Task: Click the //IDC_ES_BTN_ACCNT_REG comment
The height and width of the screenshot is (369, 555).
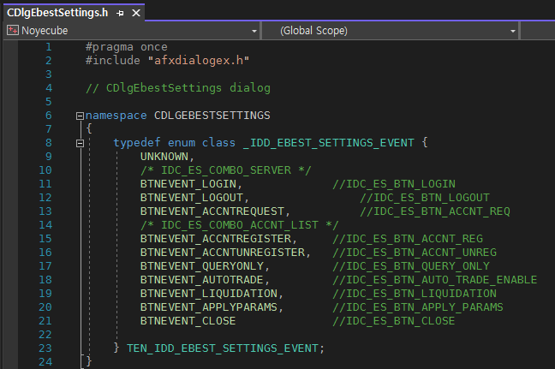Action: pyautogui.click(x=408, y=239)
